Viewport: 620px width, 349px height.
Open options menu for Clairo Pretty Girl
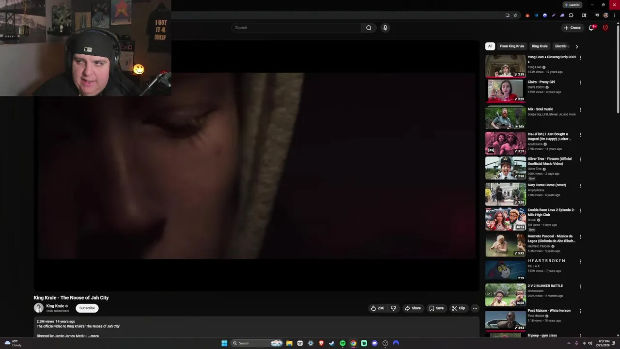click(580, 82)
